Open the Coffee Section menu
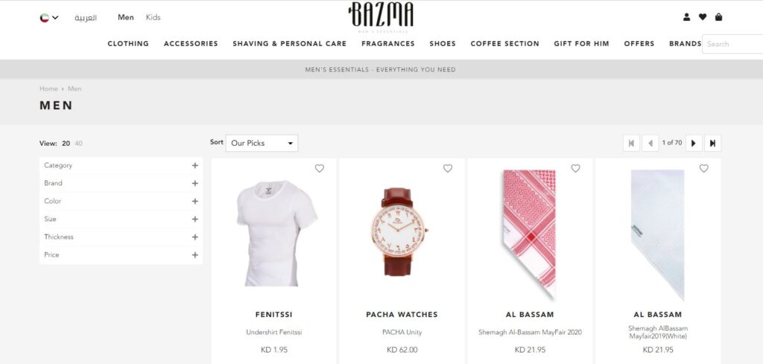Viewport: 763px width, 364px height. click(504, 44)
